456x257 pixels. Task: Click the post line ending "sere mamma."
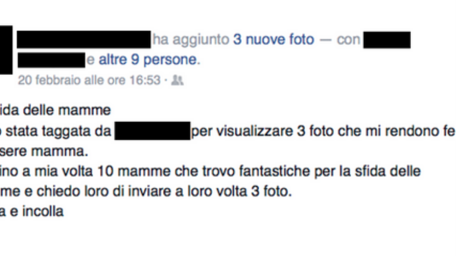[x=44, y=152]
